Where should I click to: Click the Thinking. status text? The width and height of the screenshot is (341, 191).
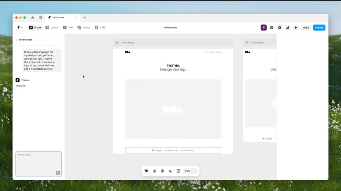(x=21, y=86)
